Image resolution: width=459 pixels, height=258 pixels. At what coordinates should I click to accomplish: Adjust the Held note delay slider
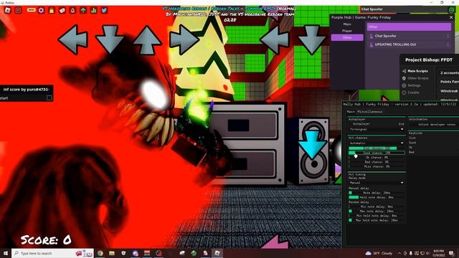[377, 198]
